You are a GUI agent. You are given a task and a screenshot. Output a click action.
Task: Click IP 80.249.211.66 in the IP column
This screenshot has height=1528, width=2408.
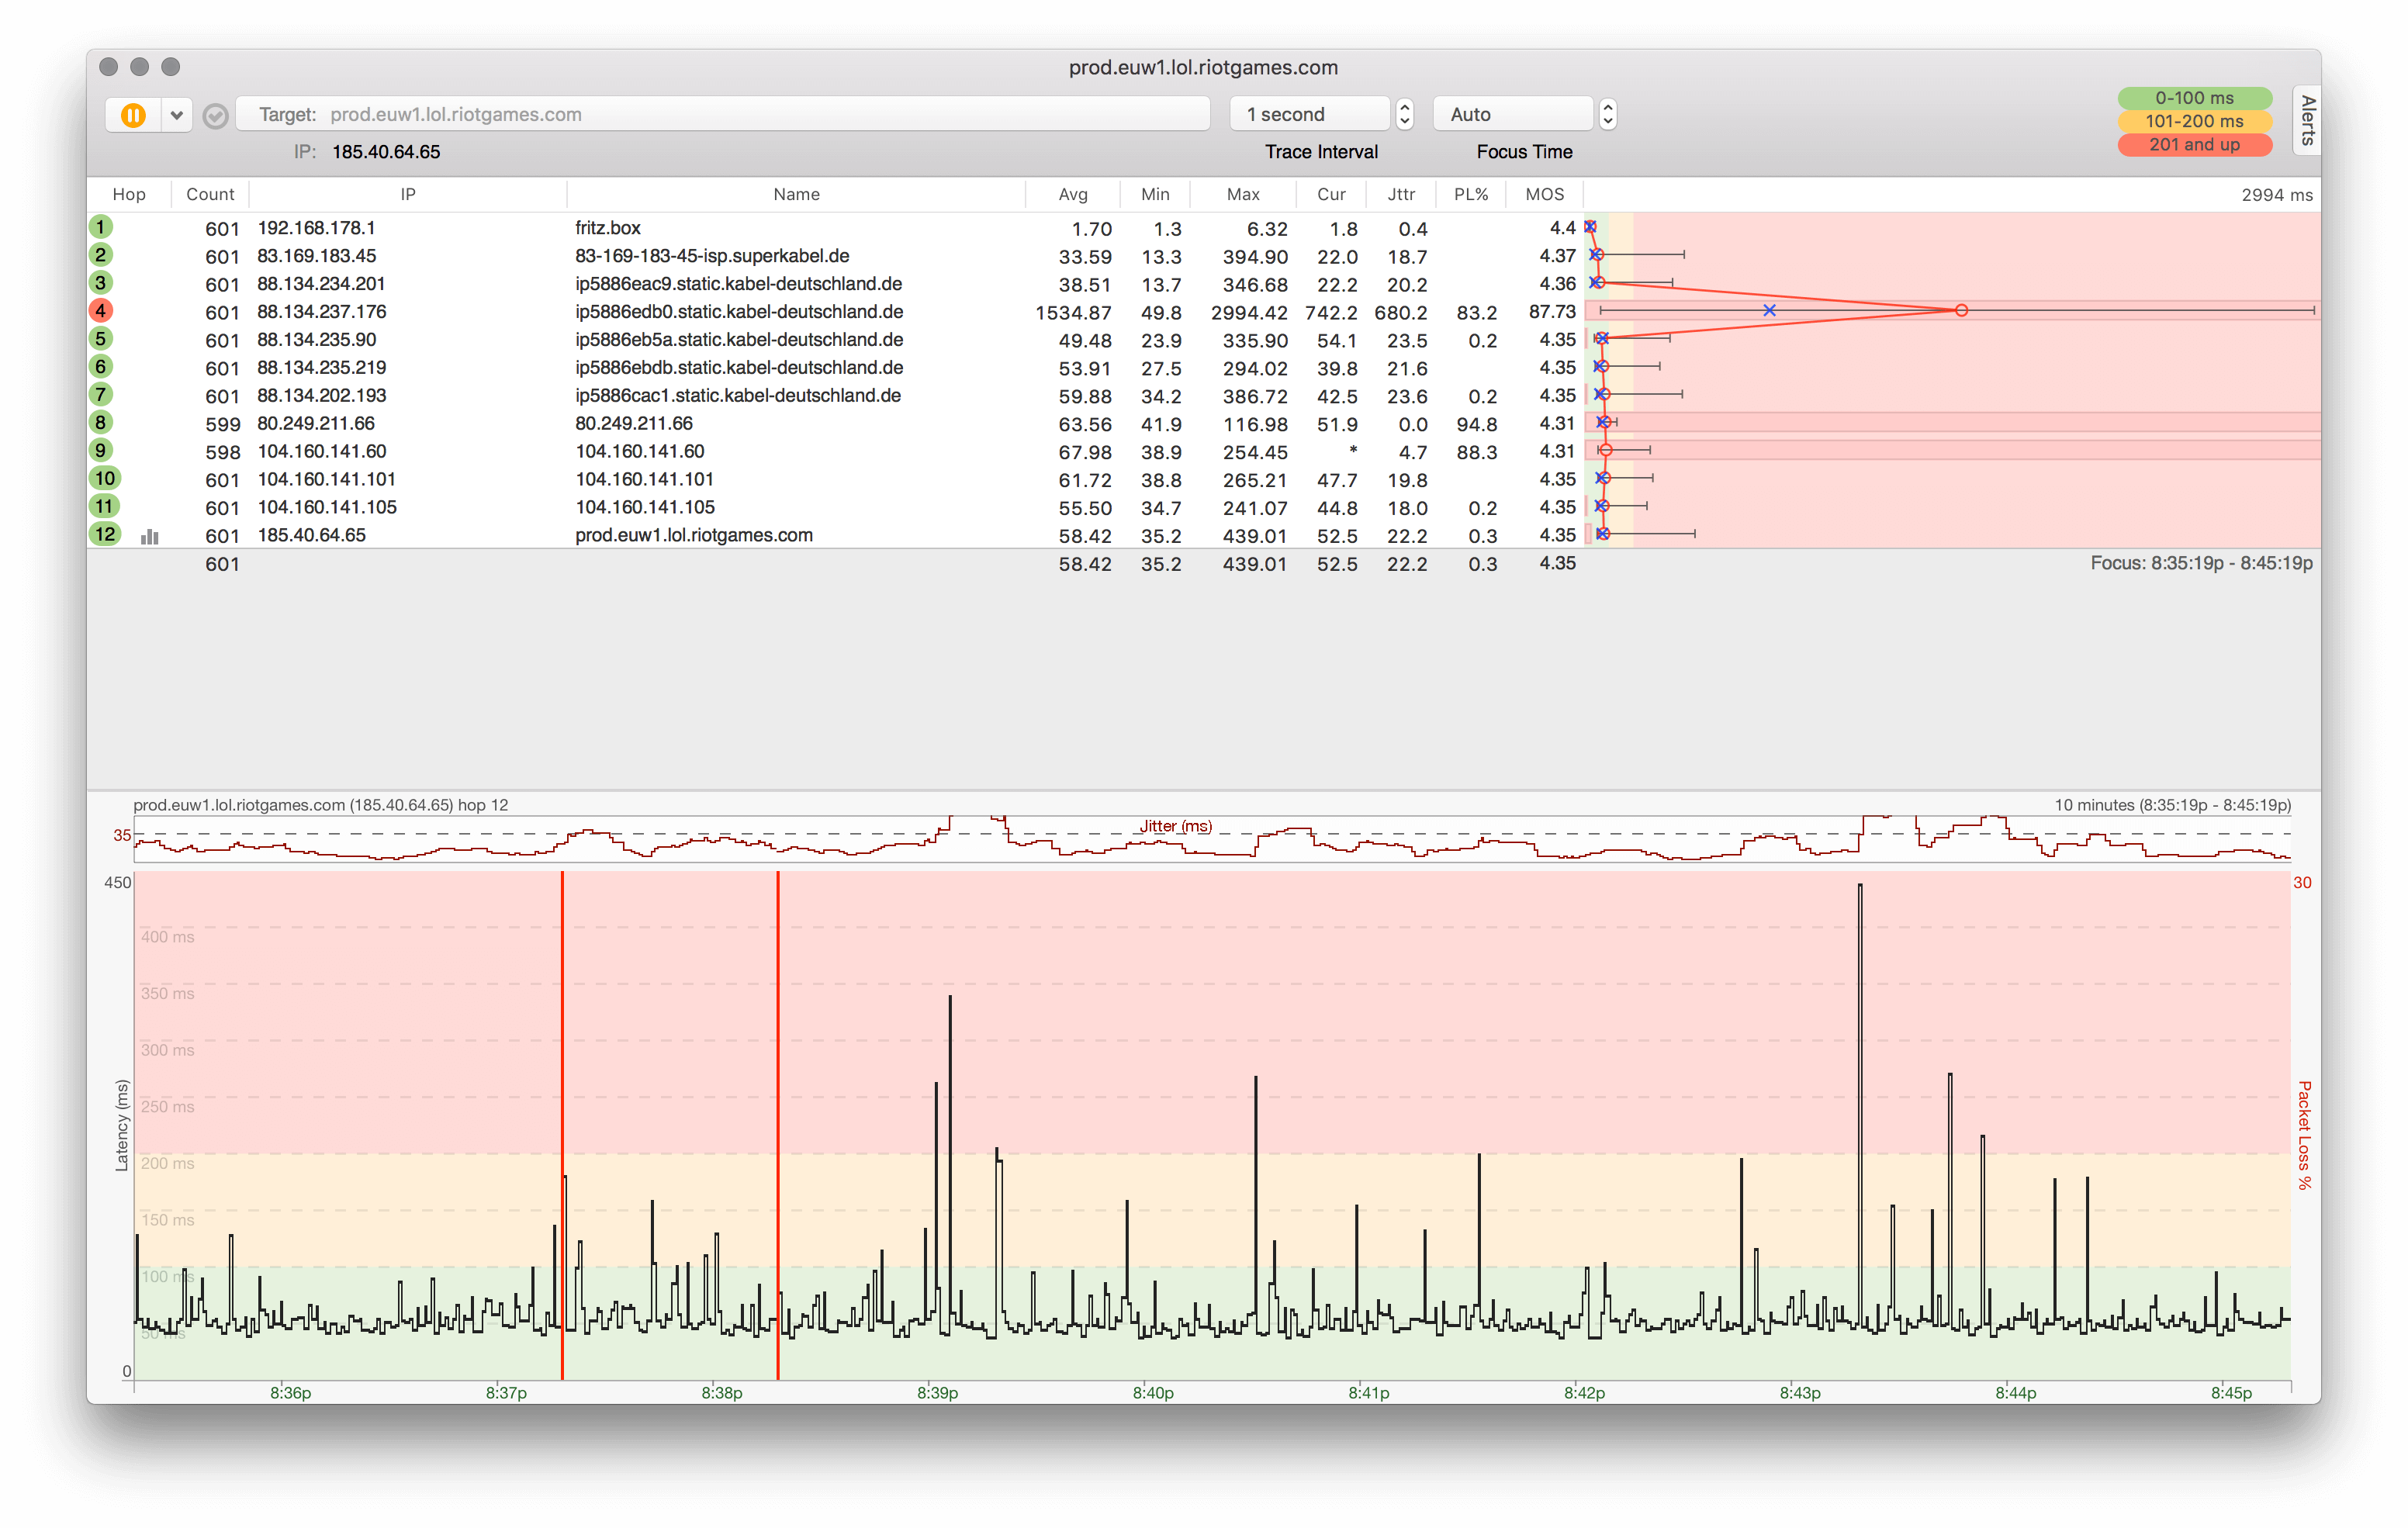point(316,424)
